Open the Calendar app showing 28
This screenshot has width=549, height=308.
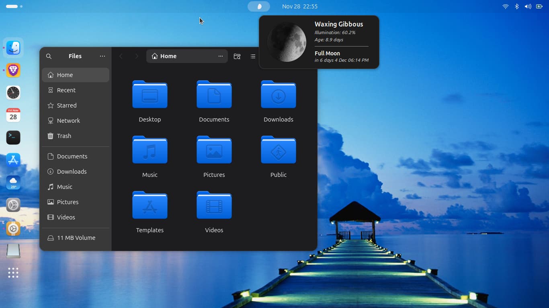tap(13, 115)
